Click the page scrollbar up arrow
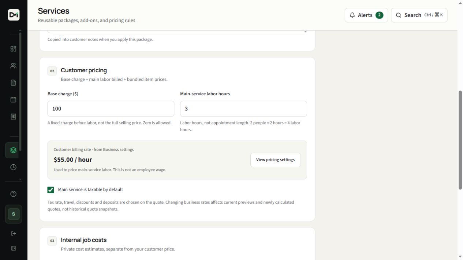This screenshot has width=463, height=260. click(460, 3)
